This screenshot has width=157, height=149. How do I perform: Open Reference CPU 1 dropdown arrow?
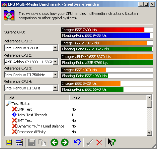click(x=55, y=48)
